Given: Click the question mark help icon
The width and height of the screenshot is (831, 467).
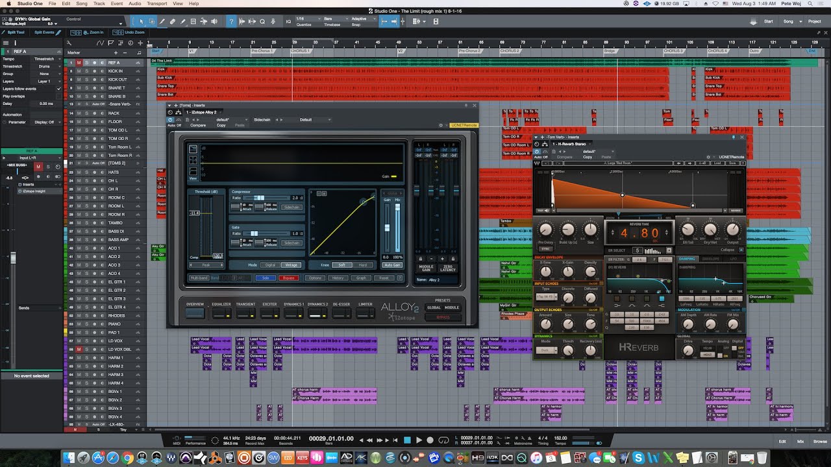Looking at the screenshot, I should (x=231, y=21).
